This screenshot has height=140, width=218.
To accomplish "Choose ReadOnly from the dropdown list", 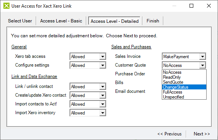I will pyautogui.click(x=184, y=77).
